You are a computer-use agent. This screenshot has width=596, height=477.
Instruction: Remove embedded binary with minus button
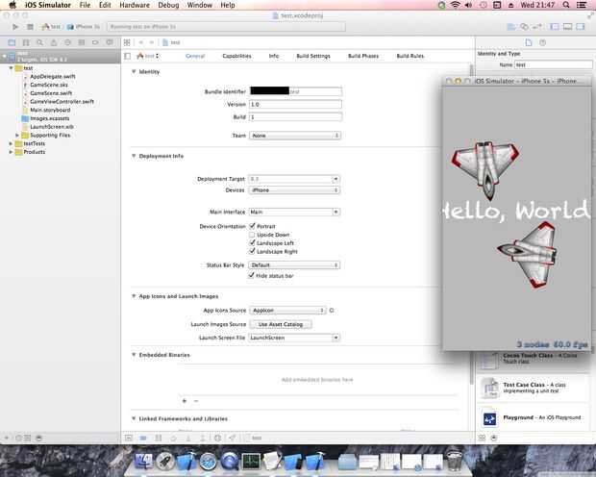click(196, 401)
